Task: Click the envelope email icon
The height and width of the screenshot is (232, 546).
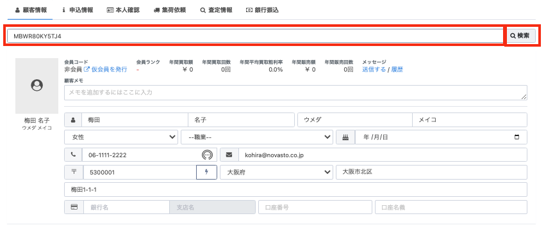Action: tap(229, 155)
